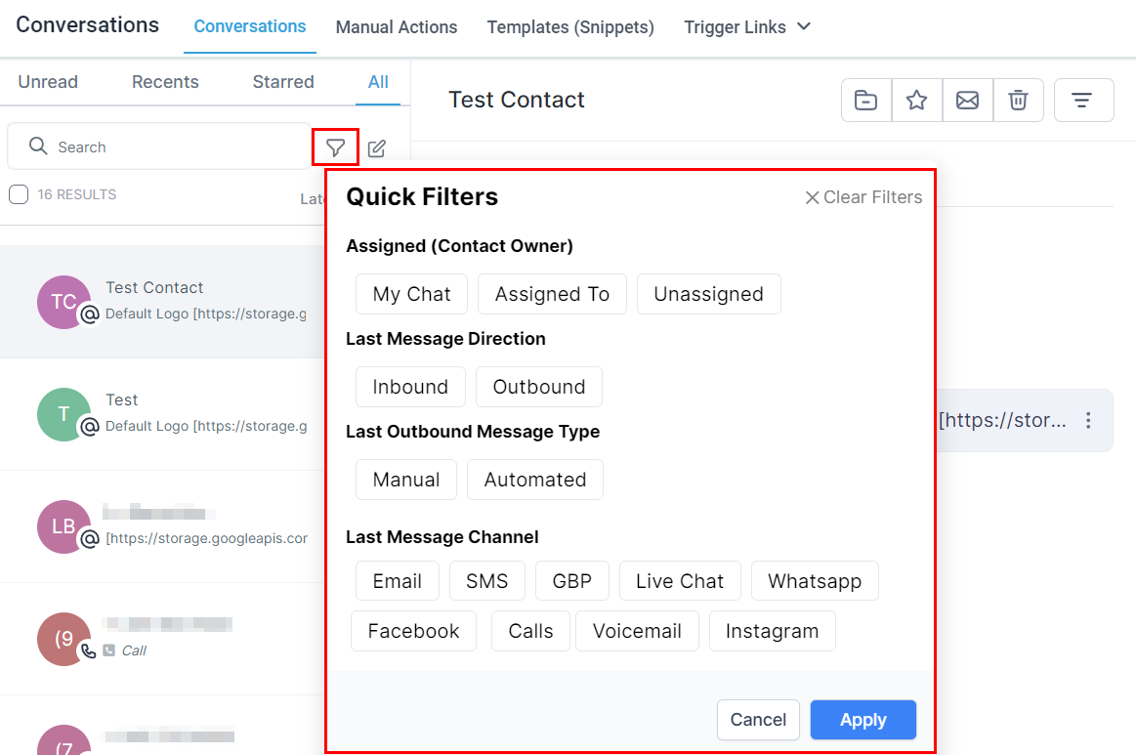Toggle the Whatsapp channel filter
The image size is (1136, 755).
coord(815,581)
